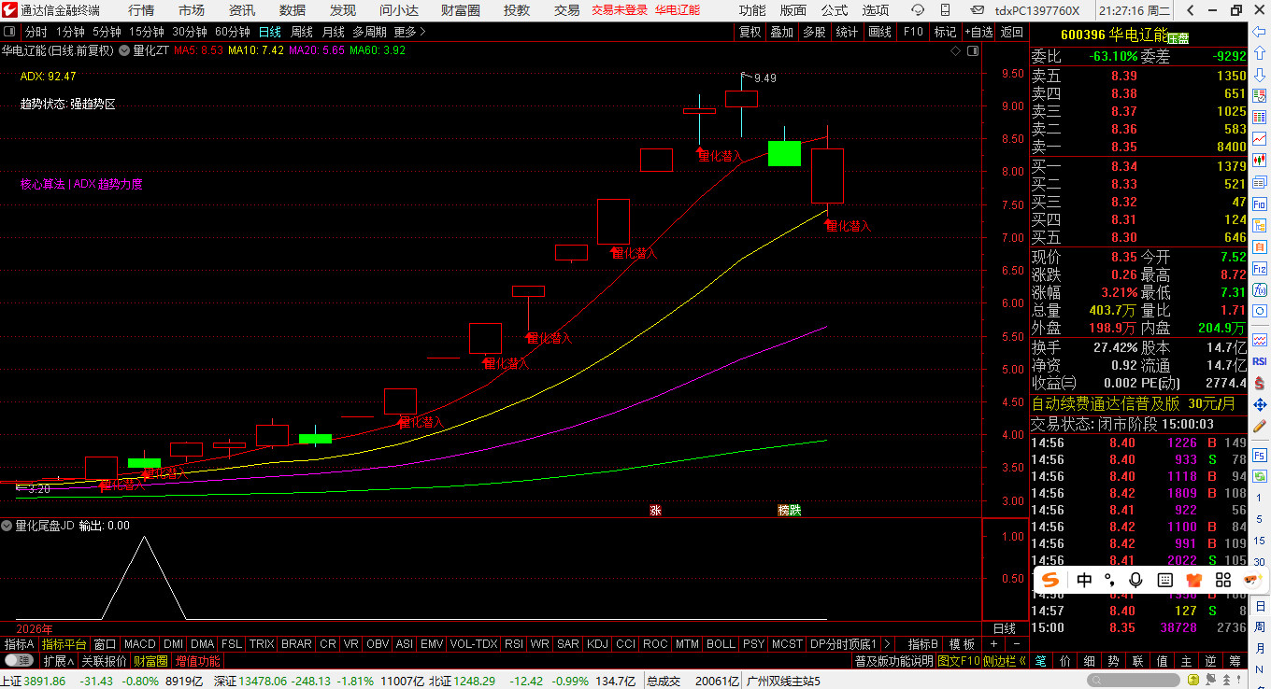Open the 日线 period selector at bottom right
This screenshot has height=689, width=1271.
point(1005,628)
